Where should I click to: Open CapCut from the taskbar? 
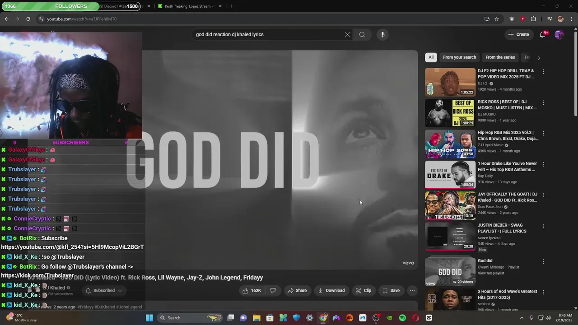(429, 318)
